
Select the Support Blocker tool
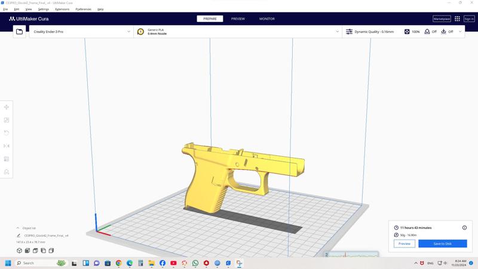tap(7, 172)
